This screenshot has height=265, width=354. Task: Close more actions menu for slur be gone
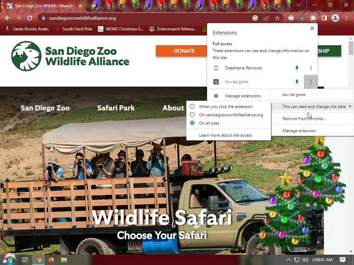point(311,82)
